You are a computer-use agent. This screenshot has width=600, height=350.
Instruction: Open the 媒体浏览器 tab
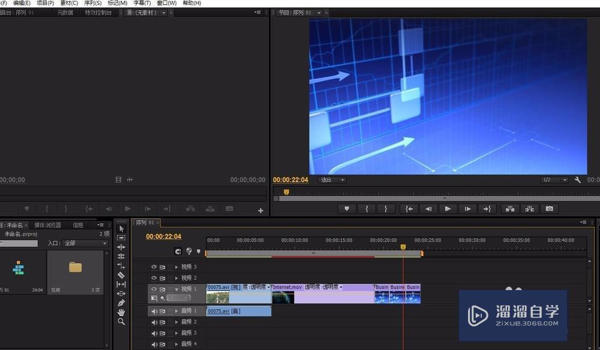pyautogui.click(x=47, y=225)
